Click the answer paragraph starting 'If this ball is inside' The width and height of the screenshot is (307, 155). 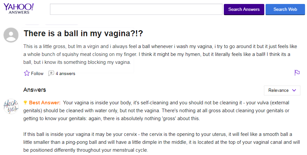click(x=161, y=142)
